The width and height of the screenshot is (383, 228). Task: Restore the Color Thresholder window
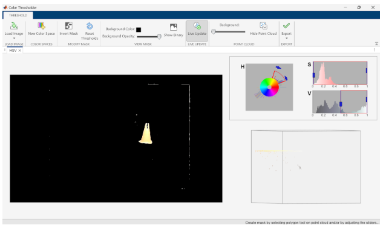pyautogui.click(x=359, y=8)
